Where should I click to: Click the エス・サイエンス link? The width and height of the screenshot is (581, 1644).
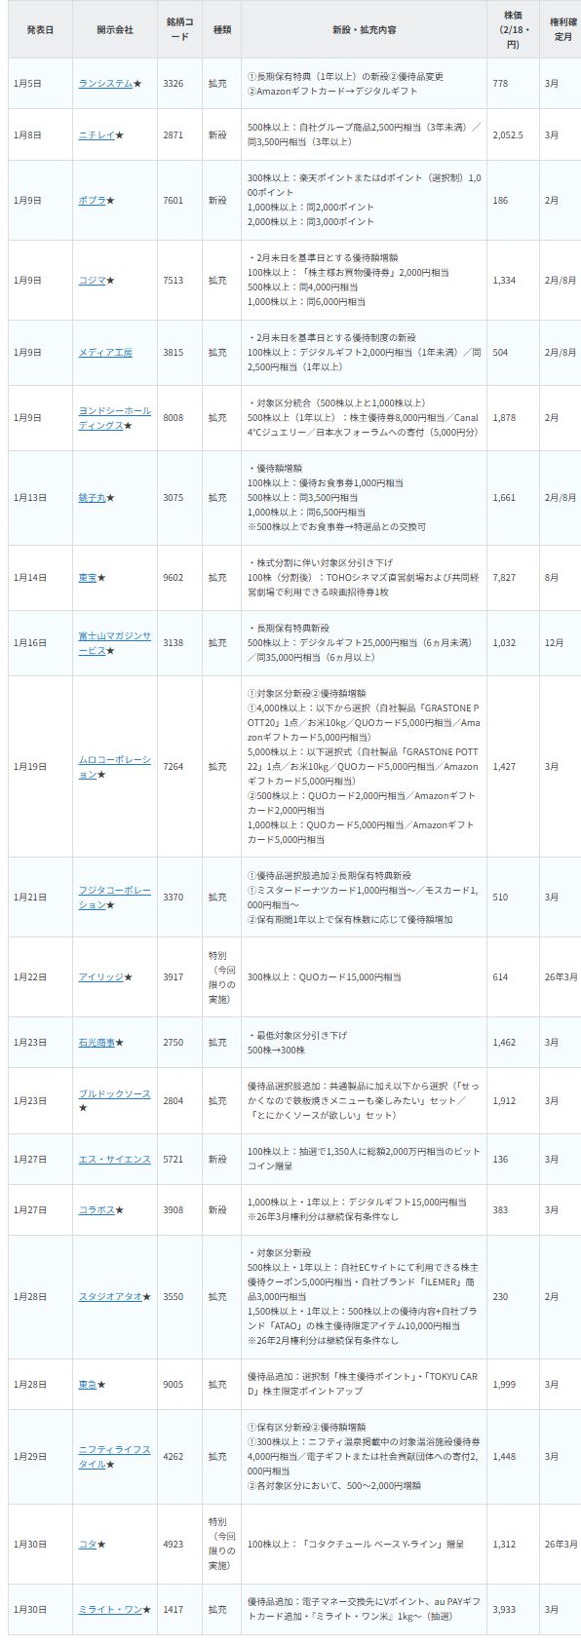[115, 1160]
